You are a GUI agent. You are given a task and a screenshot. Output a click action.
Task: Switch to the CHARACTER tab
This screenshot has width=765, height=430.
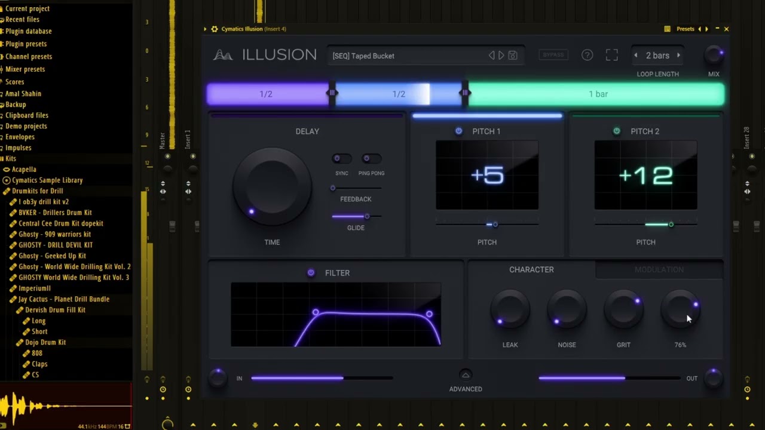[531, 269]
